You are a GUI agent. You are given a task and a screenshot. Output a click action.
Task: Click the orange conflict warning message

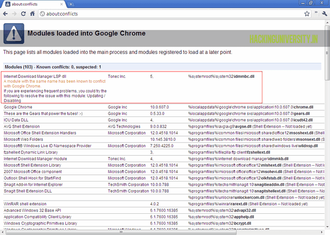tap(54, 84)
